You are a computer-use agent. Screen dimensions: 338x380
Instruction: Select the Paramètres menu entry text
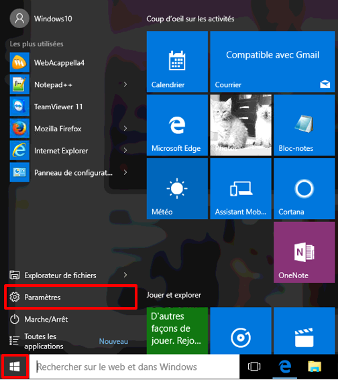click(42, 298)
